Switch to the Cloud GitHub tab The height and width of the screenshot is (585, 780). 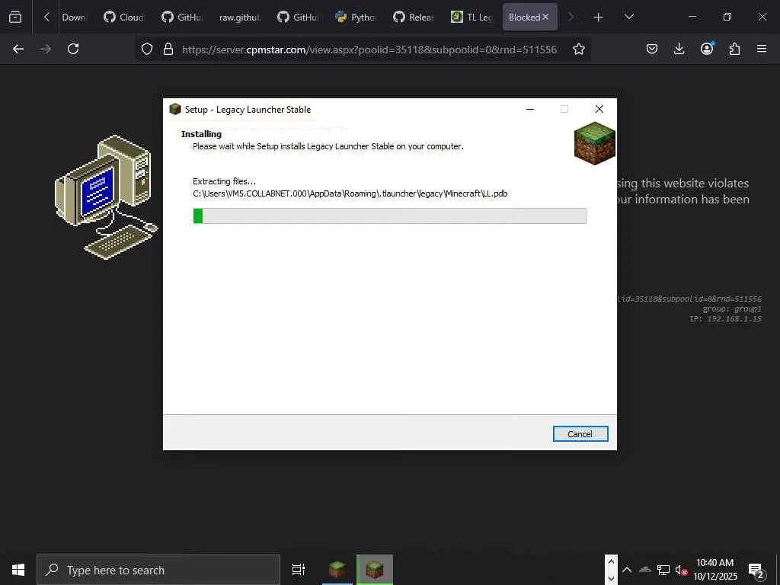point(123,18)
